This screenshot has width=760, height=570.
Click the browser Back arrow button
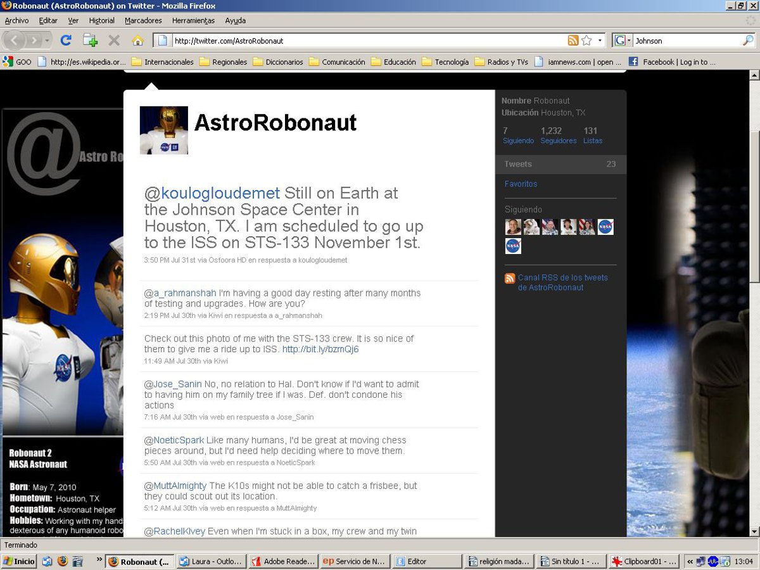(x=15, y=41)
